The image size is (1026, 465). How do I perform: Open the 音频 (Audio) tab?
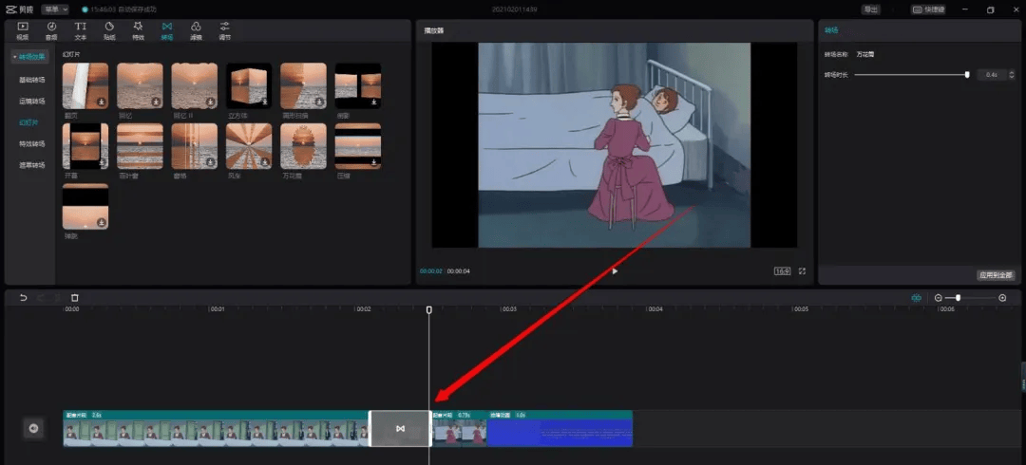[x=51, y=30]
